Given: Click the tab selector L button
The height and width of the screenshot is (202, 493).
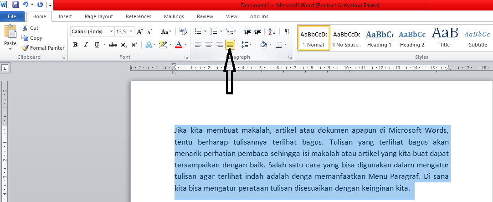Looking at the screenshot, I should (x=5, y=67).
